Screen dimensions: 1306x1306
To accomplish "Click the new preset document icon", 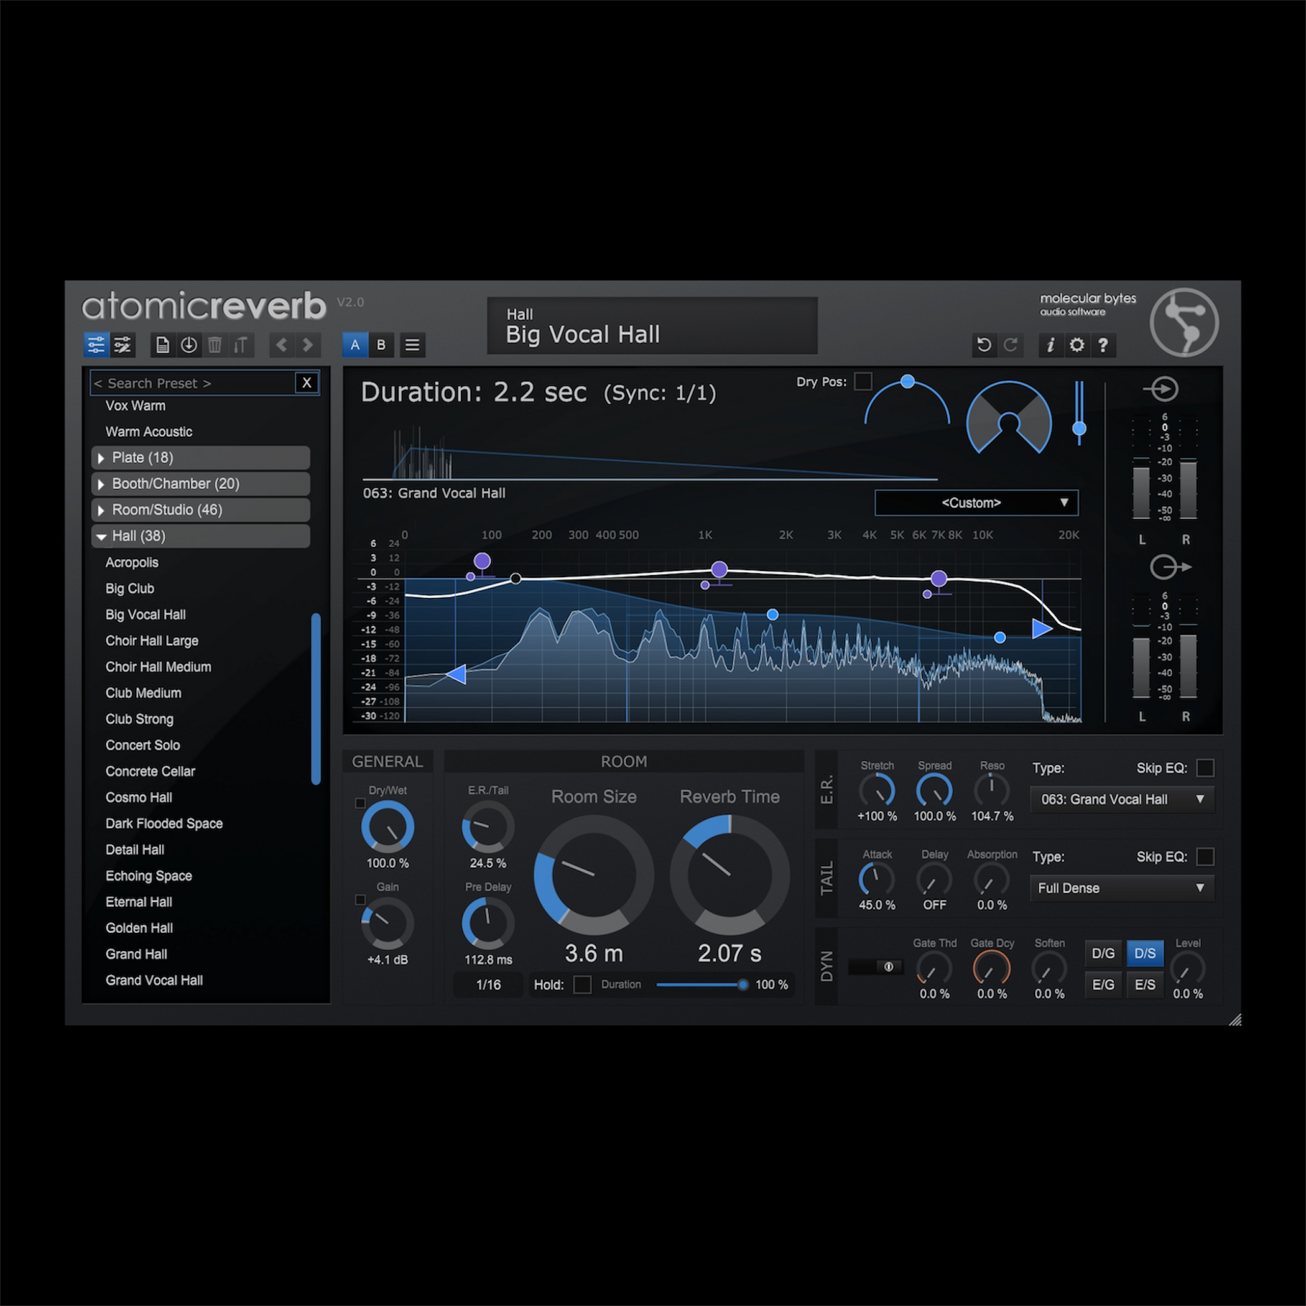I will 162,346.
